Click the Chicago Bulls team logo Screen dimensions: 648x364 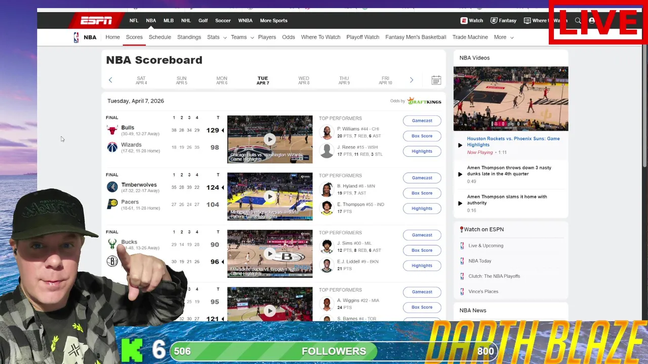pos(112,130)
